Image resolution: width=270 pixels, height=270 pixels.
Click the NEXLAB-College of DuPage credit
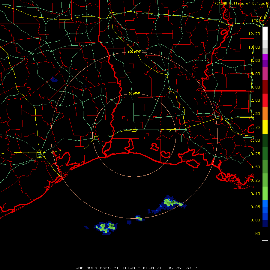tap(240, 3)
